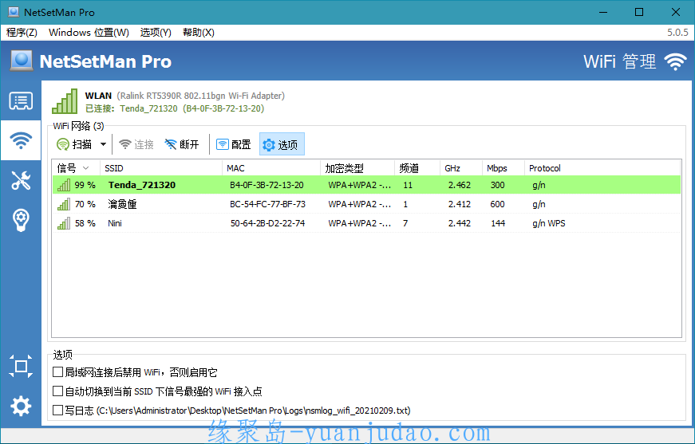Viewport: 695px width, 444px height.
Task: Open the 程序(Z) menu
Action: (22, 33)
